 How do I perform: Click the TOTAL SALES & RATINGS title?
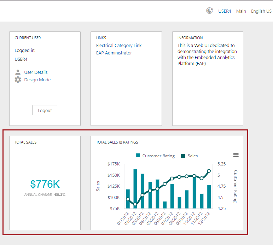click(117, 142)
